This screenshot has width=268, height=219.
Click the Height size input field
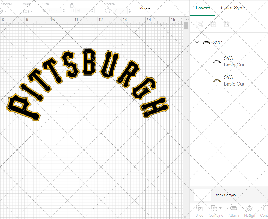[x=83, y=11]
